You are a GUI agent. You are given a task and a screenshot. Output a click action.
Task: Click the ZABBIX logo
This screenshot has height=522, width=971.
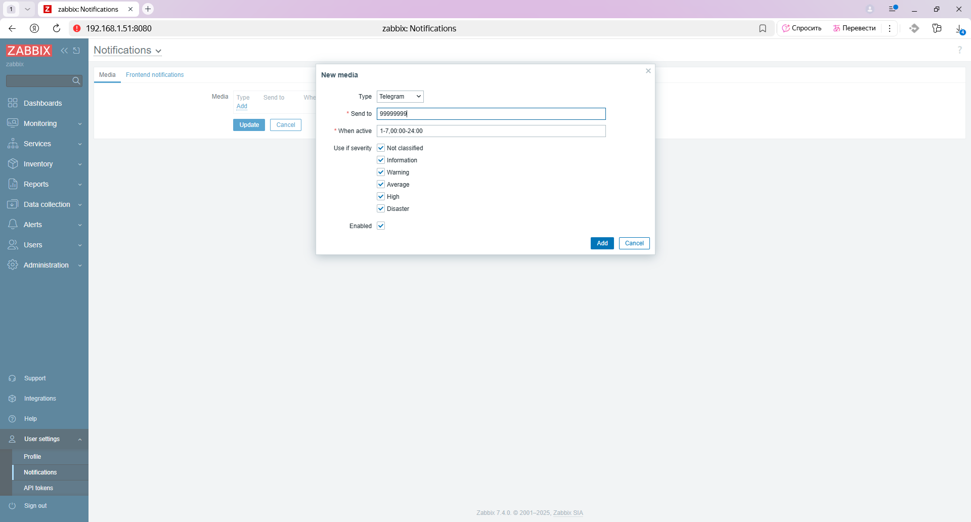click(x=29, y=50)
